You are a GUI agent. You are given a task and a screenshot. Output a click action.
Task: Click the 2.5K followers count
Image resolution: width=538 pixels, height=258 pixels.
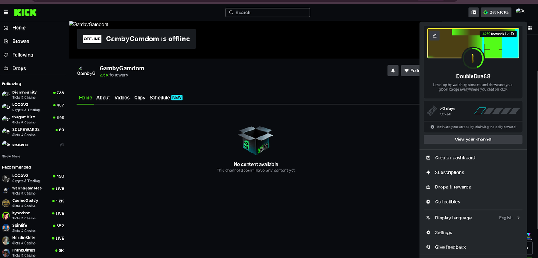click(x=114, y=75)
